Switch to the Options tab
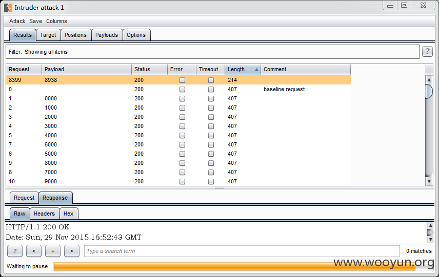Viewport: 439px width, 277px height. pos(136,35)
